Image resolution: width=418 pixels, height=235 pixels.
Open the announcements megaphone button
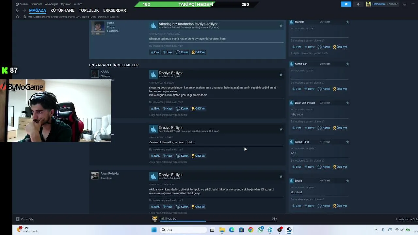coord(346,4)
